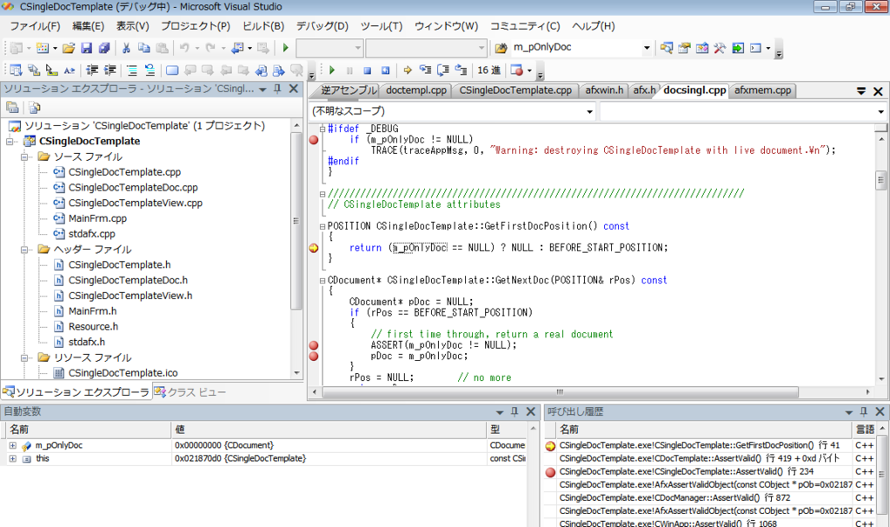Toggle breakpoint on the ASSERT(m_pOnlyDoc != NULL) line

pos(313,345)
